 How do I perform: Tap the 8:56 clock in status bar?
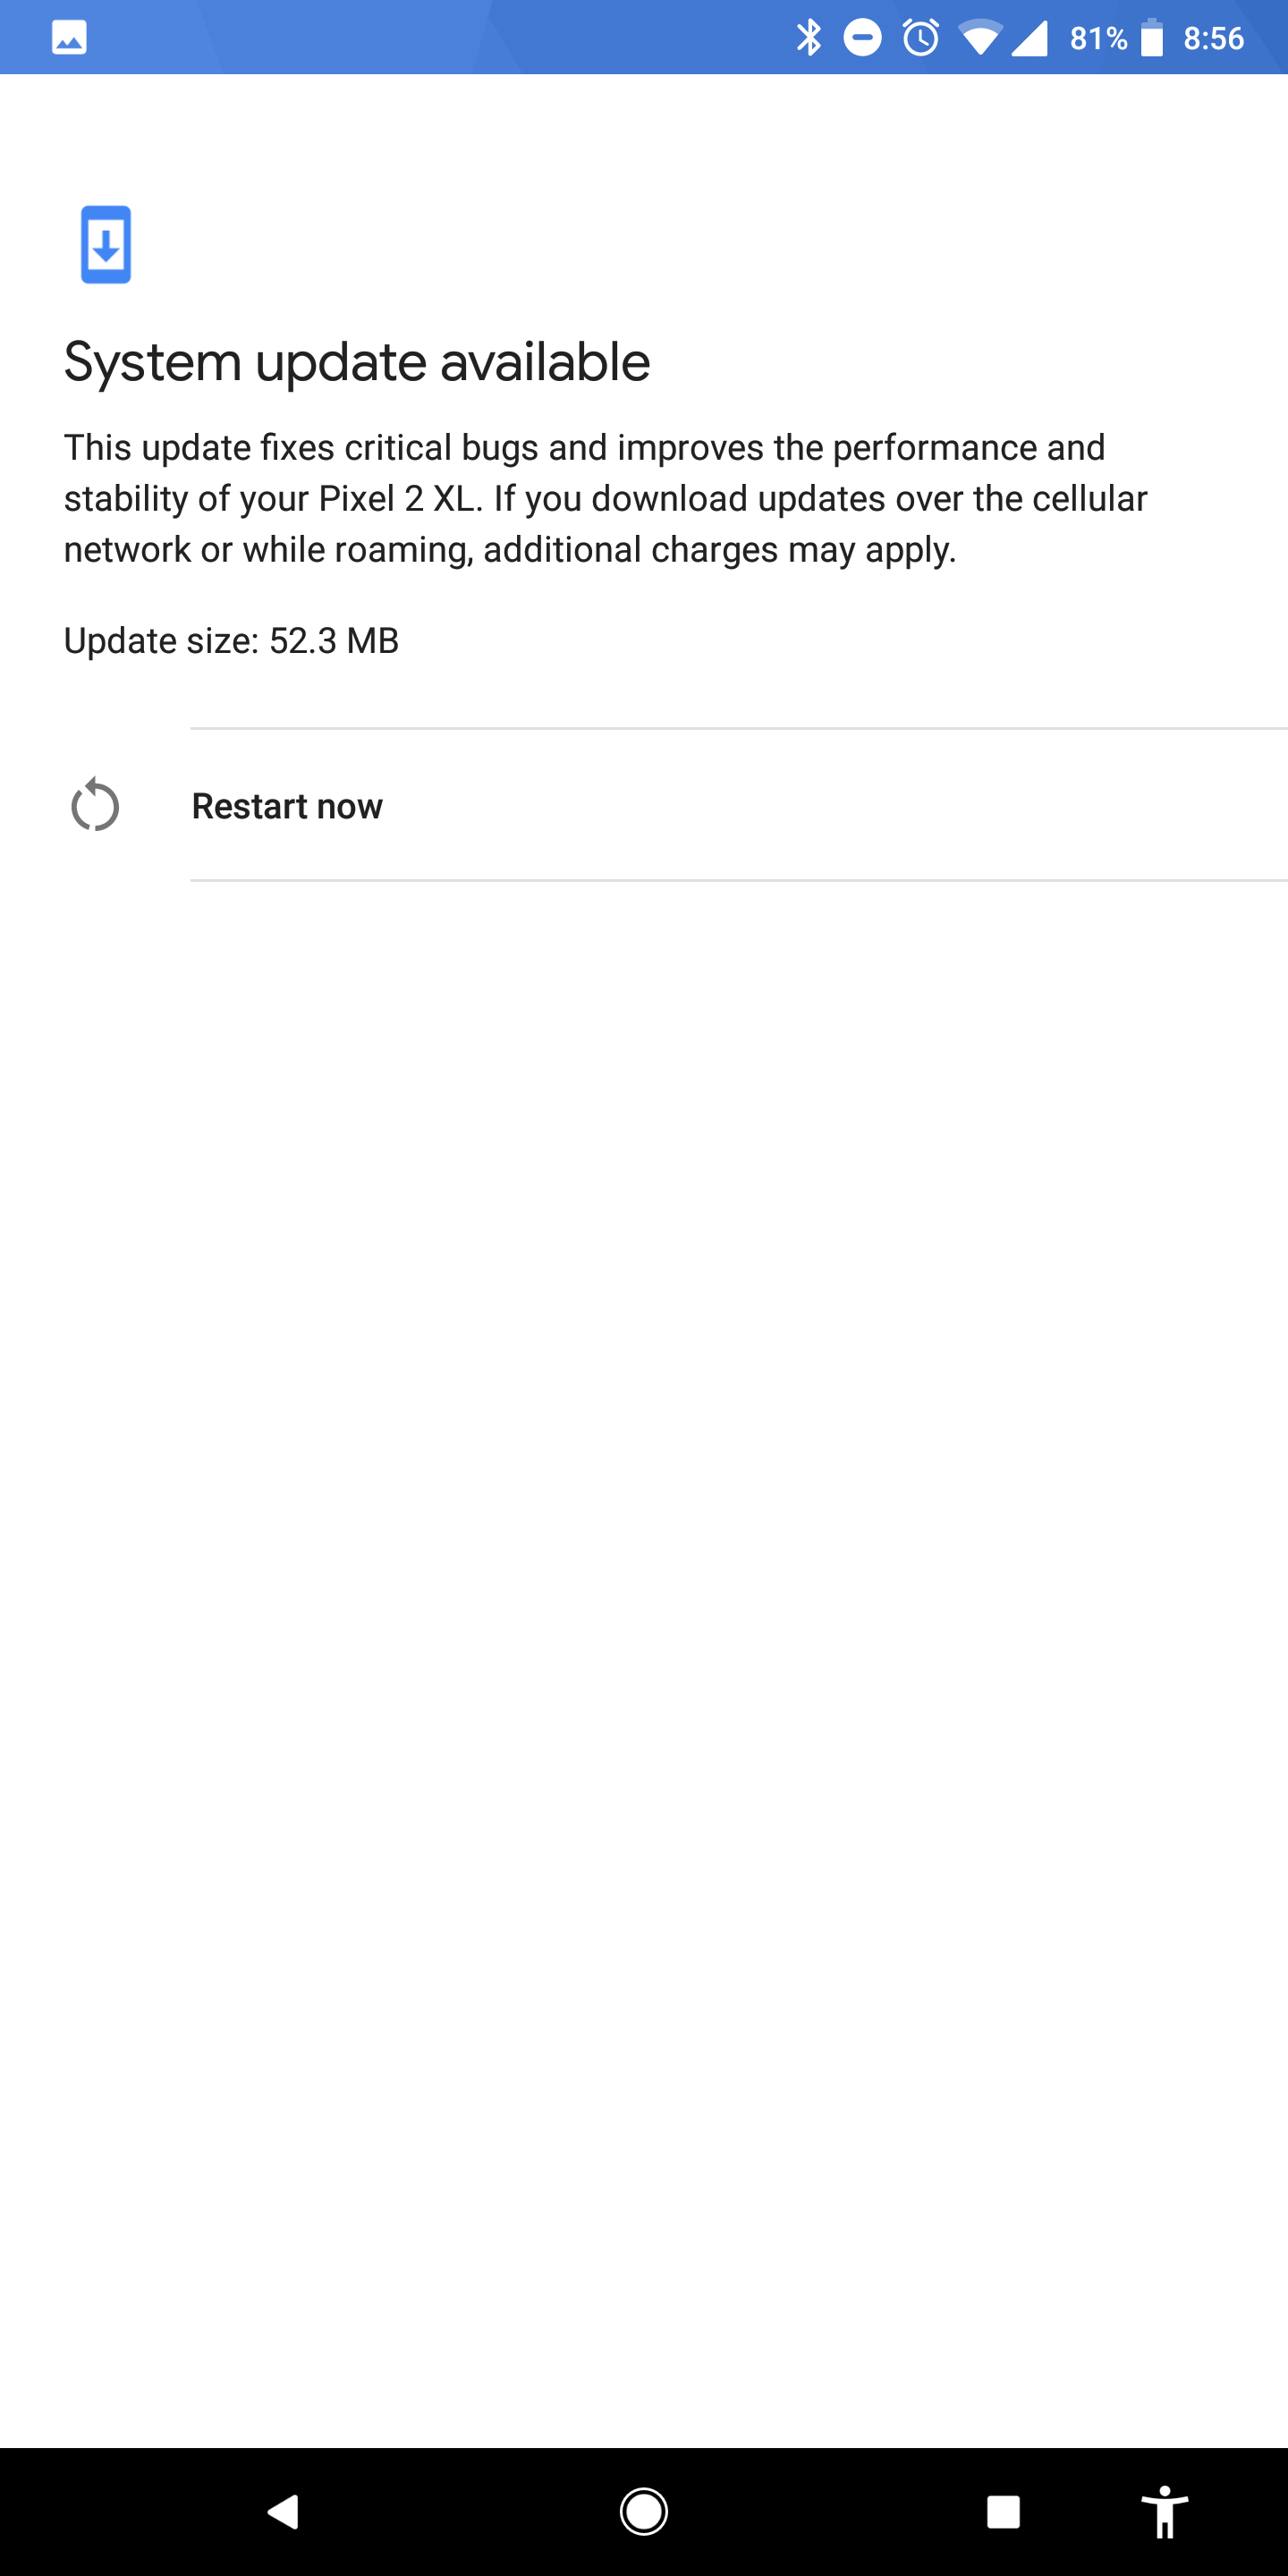click(x=1213, y=38)
